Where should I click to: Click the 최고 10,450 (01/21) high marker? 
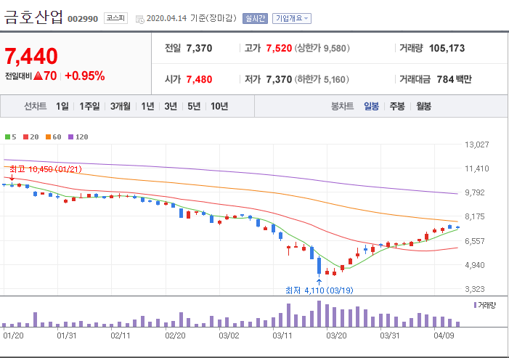pyautogui.click(x=46, y=169)
